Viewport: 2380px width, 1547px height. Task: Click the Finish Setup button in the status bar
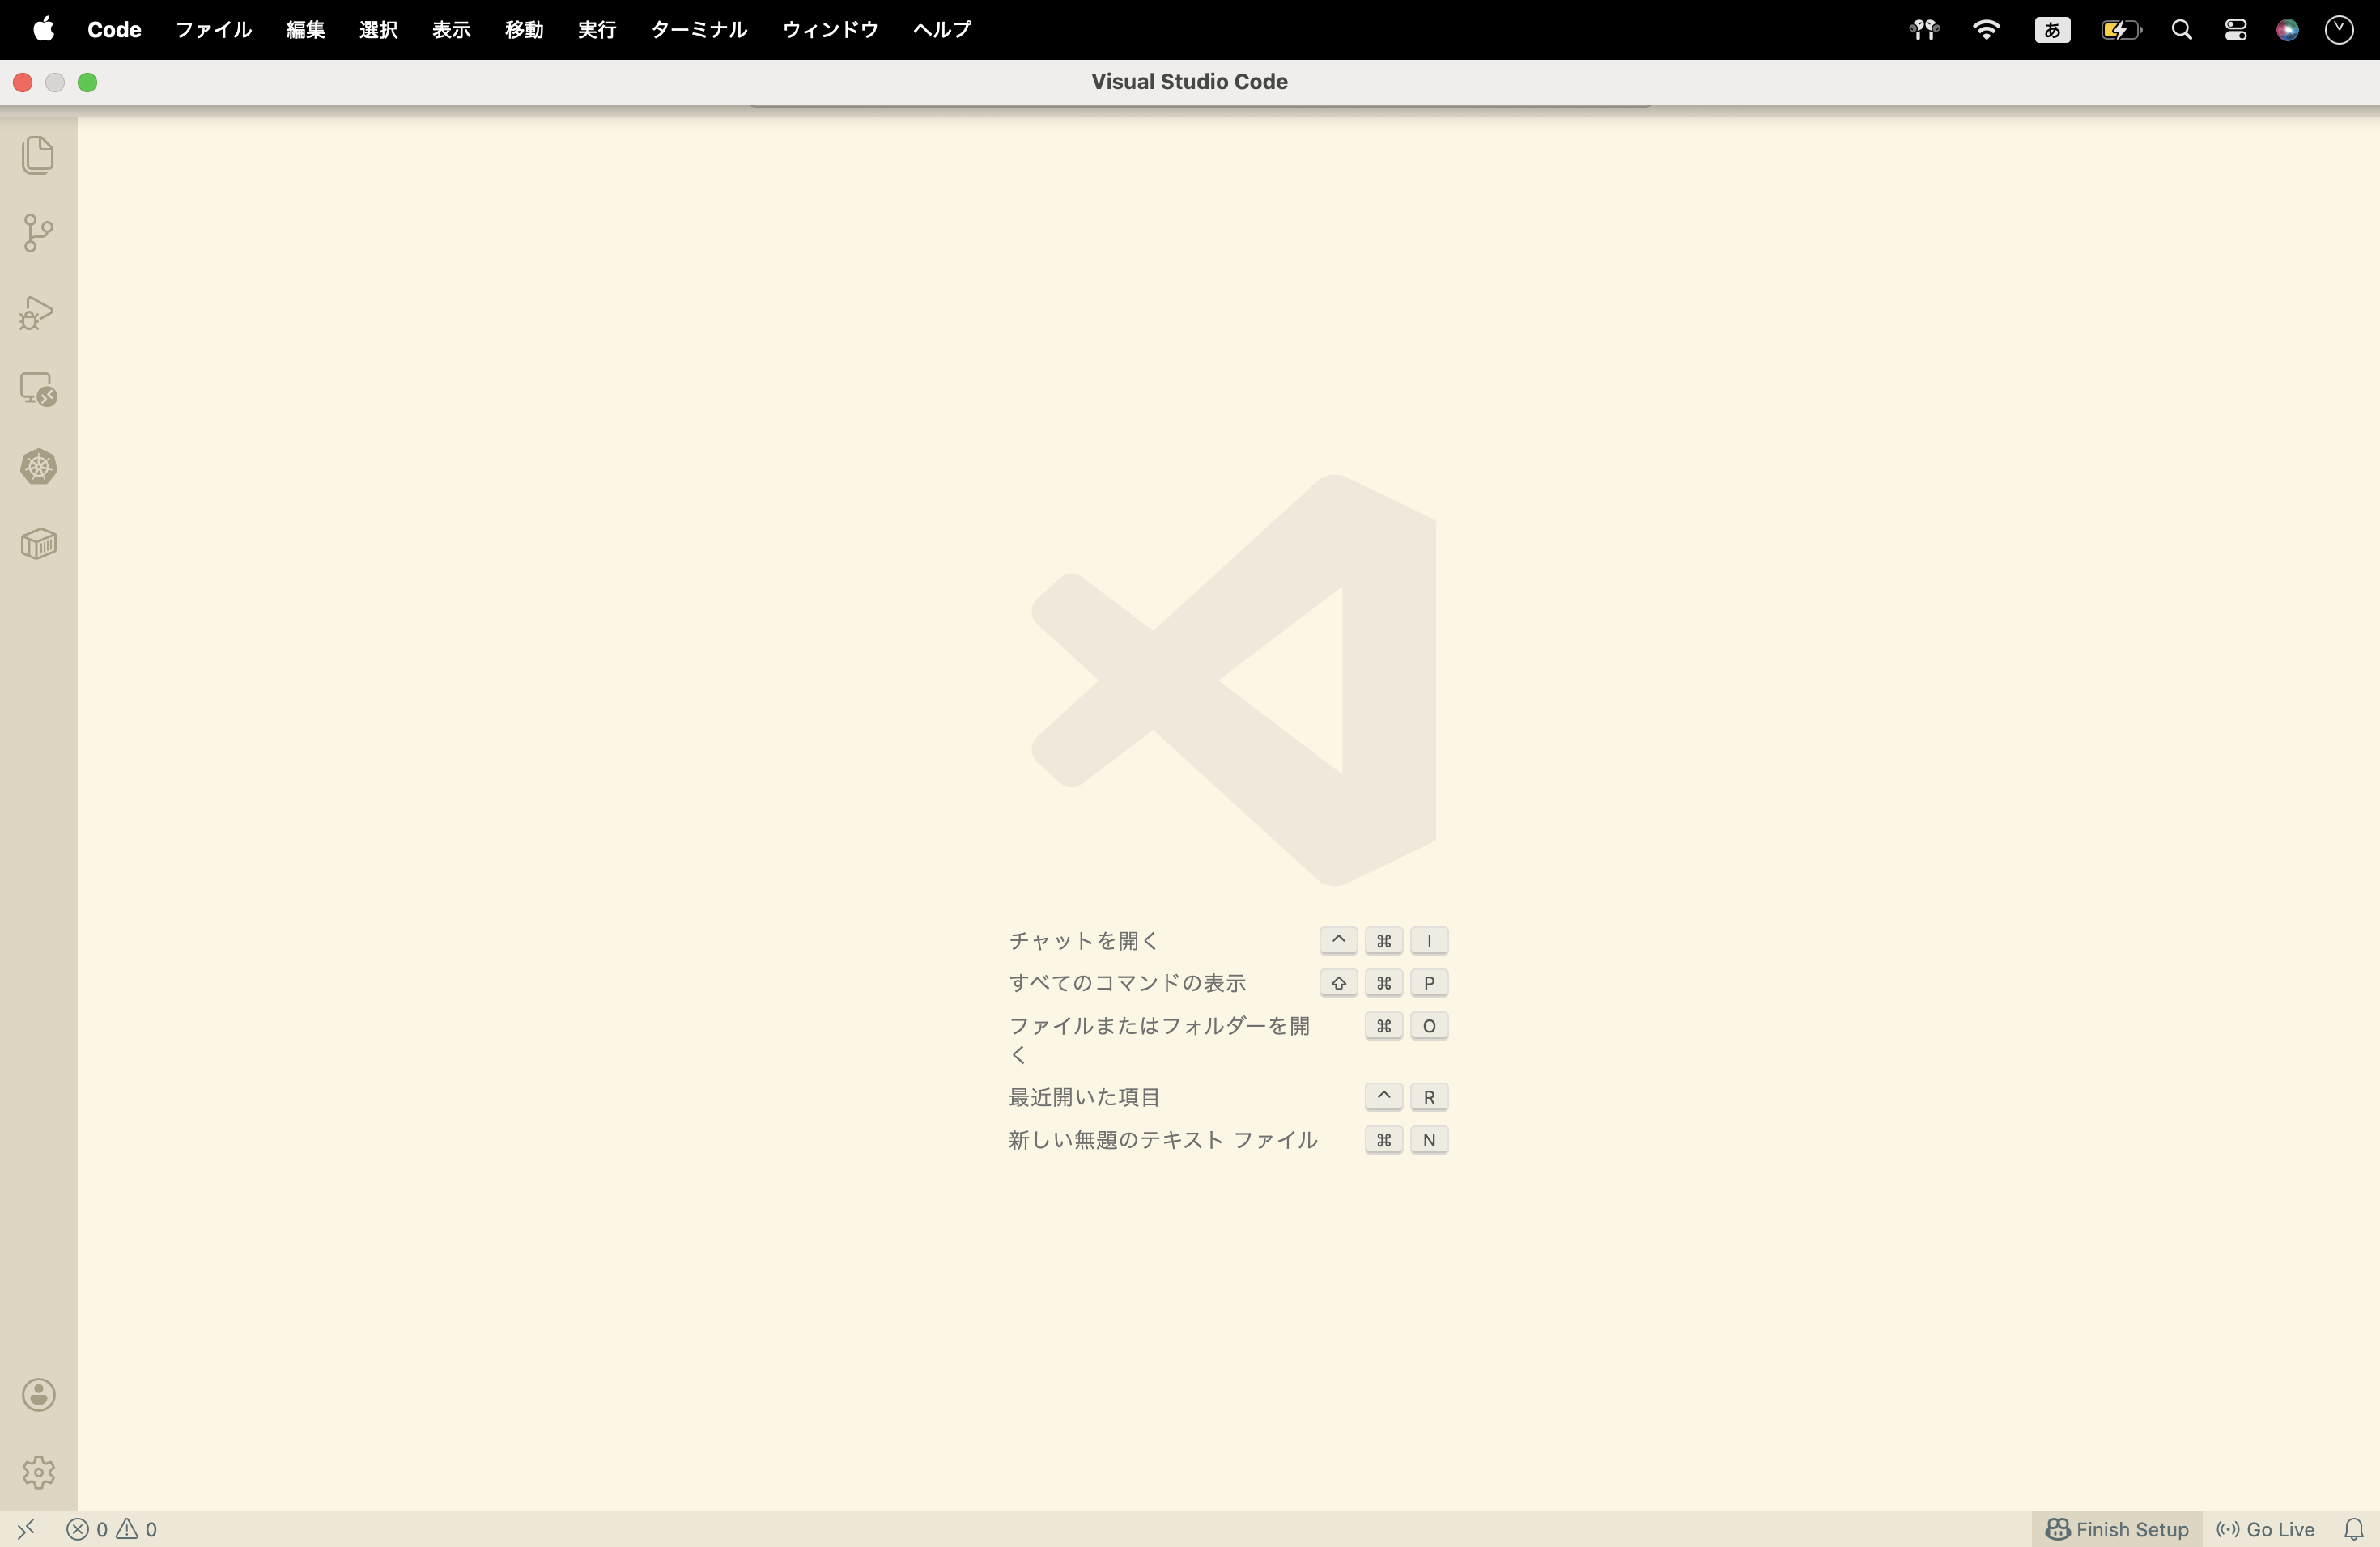click(x=2116, y=1529)
